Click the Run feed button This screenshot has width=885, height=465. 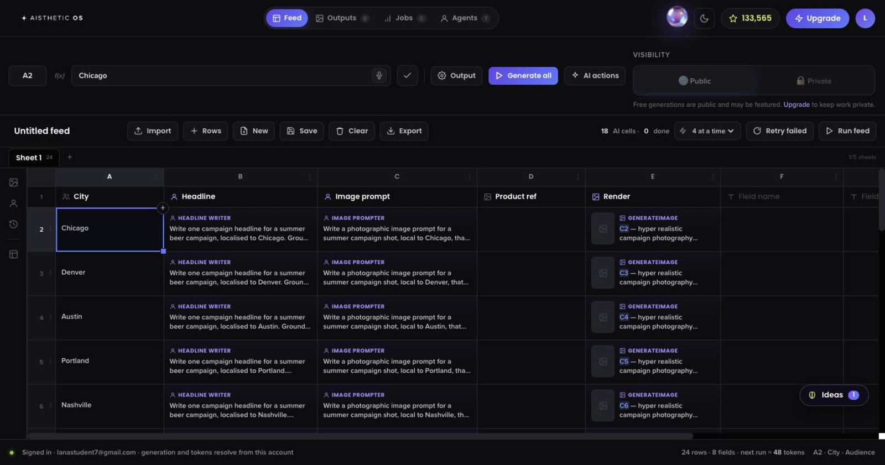[x=847, y=131]
